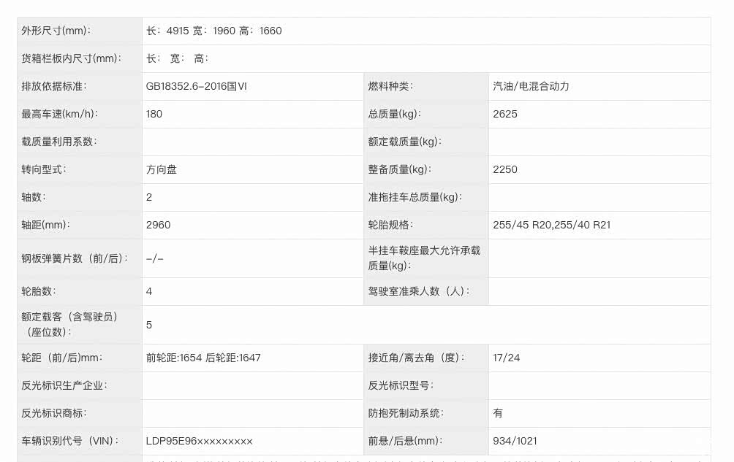
Task: Select the approach/departure angle value 17/24
Action: click(x=507, y=358)
